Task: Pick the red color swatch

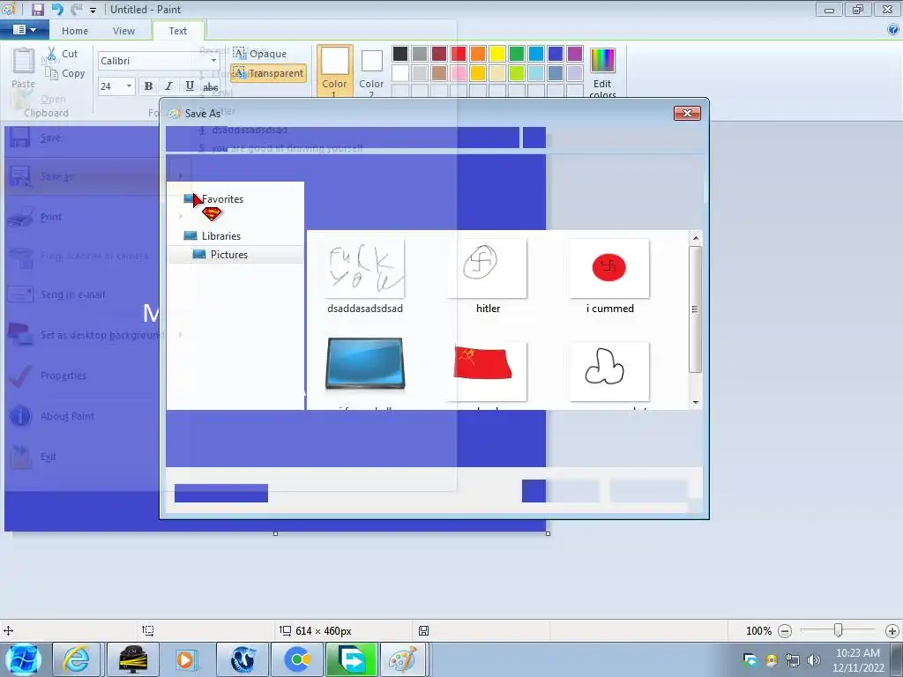Action: pos(459,54)
